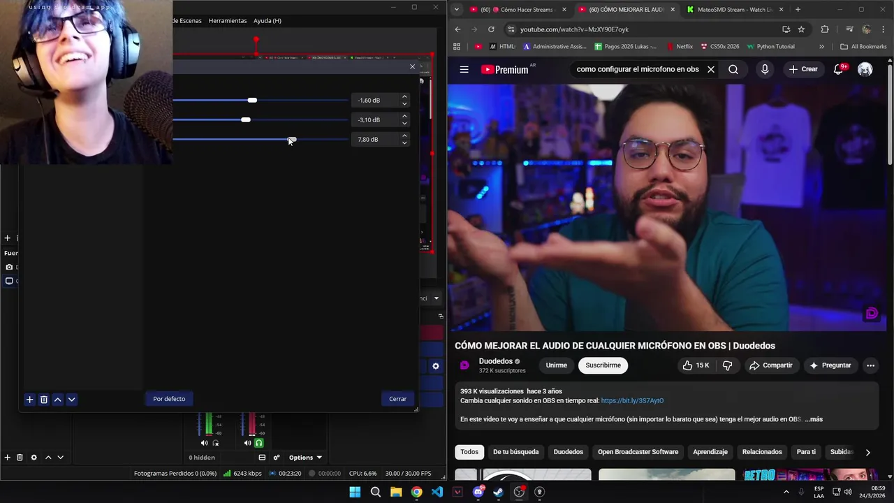This screenshot has height=503, width=894.
Task: Click slider handle for 7,80 dB
Action: 292,139
